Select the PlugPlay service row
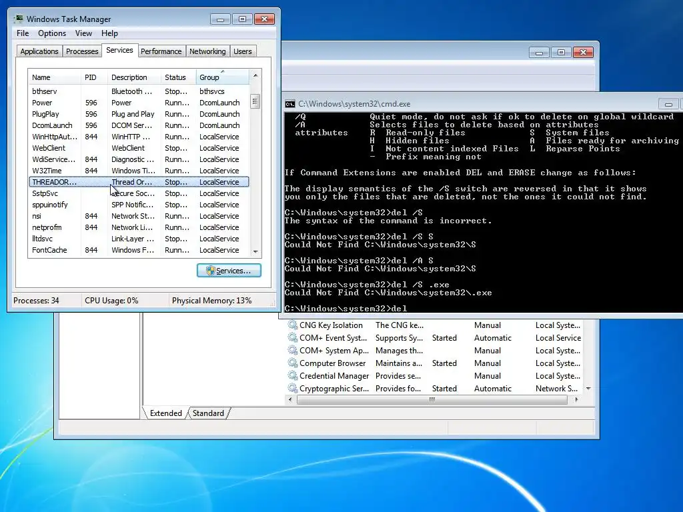This screenshot has width=683, height=512. (139, 114)
